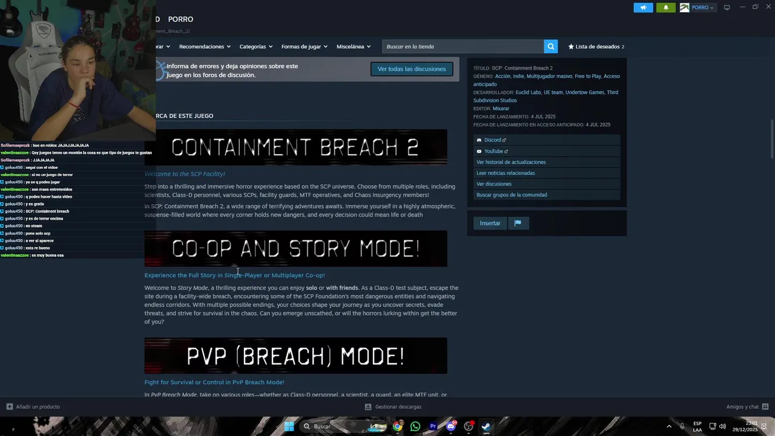This screenshot has width=775, height=436.
Task: Click the wishlist star icon
Action: (x=571, y=47)
